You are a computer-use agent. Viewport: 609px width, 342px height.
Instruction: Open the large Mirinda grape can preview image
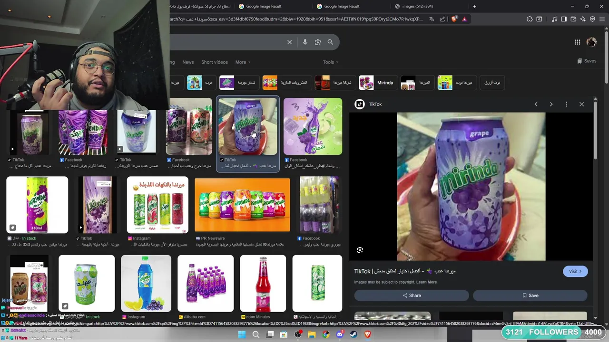point(471,187)
